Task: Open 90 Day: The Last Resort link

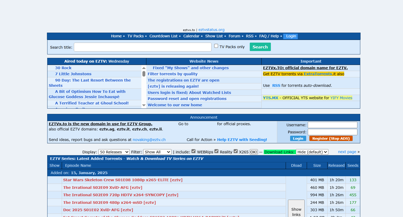Action: (x=90, y=83)
